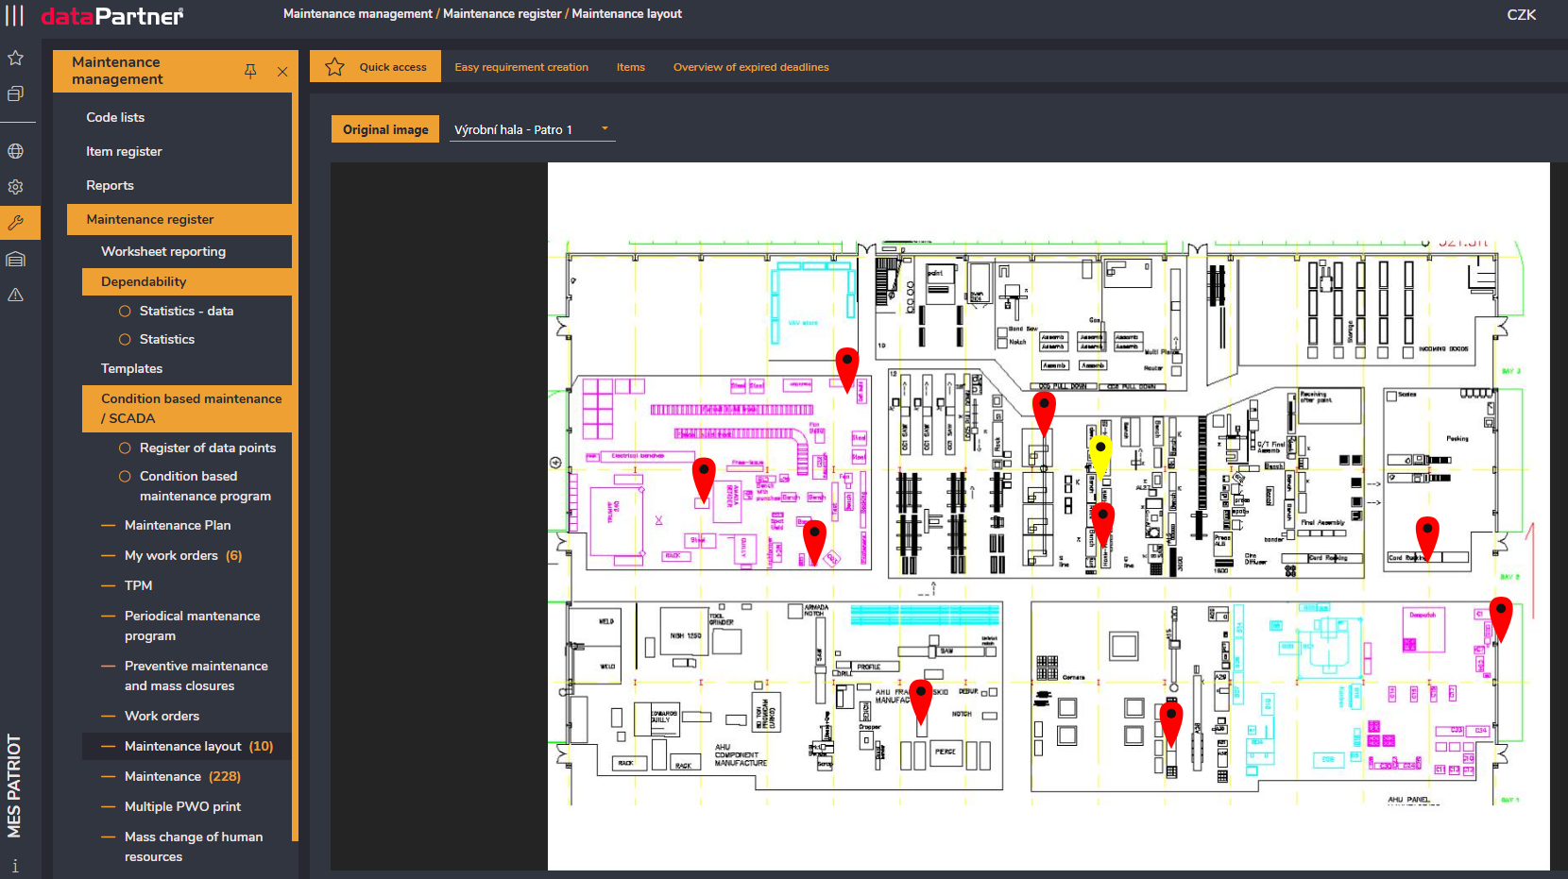
Task: Click the MES PATRIOT vertical label
Action: point(14,786)
